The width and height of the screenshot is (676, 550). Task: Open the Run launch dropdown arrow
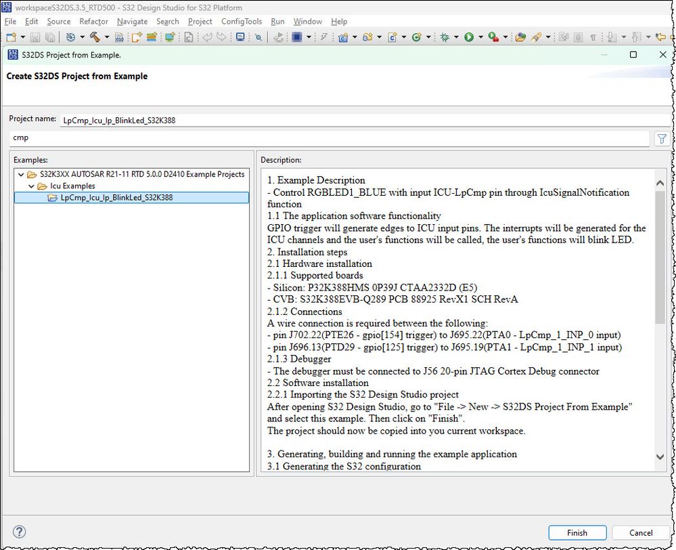pos(480,37)
